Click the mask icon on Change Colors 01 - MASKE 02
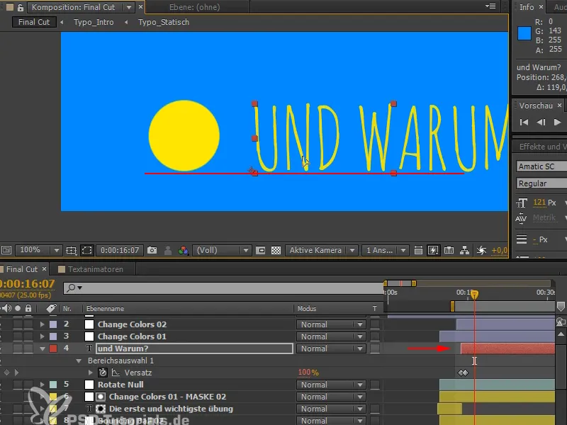Image resolution: width=567 pixels, height=425 pixels. (x=101, y=397)
